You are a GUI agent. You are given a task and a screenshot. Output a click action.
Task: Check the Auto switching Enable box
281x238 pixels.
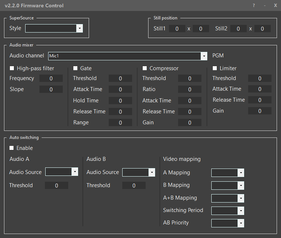point(12,148)
